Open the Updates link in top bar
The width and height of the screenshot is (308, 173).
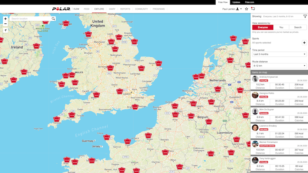(x=236, y=2)
